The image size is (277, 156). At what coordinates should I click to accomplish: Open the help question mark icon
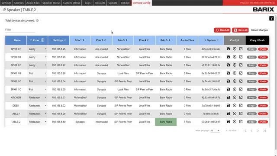271,18
